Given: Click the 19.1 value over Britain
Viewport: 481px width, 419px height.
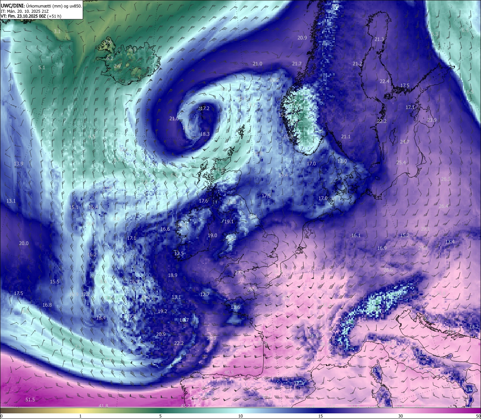Looking at the screenshot, I should pyautogui.click(x=229, y=222).
